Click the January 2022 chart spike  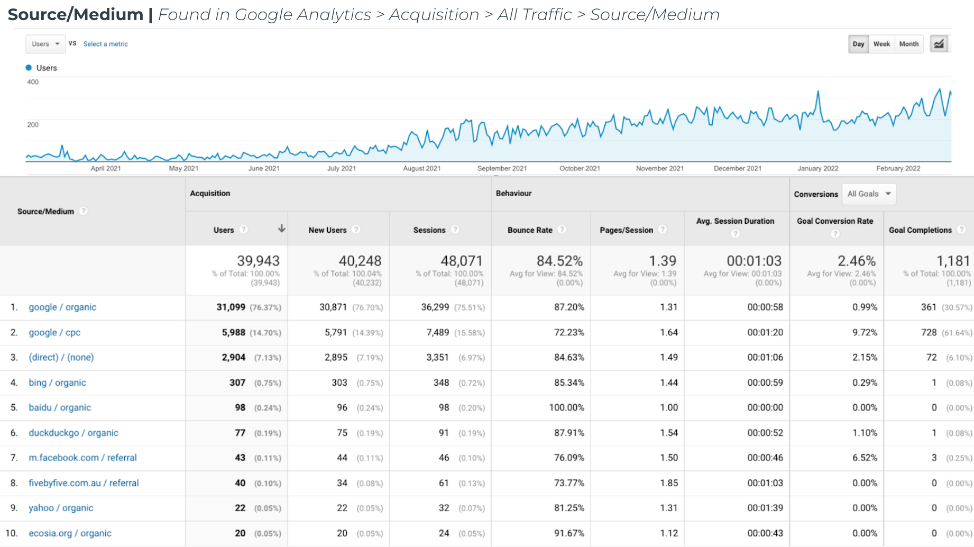click(x=818, y=92)
